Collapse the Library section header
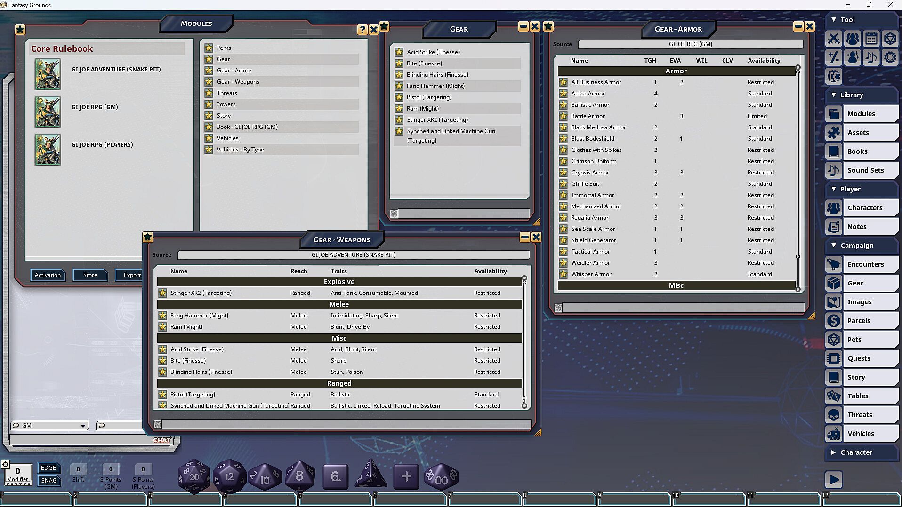This screenshot has width=902, height=507. click(862, 95)
